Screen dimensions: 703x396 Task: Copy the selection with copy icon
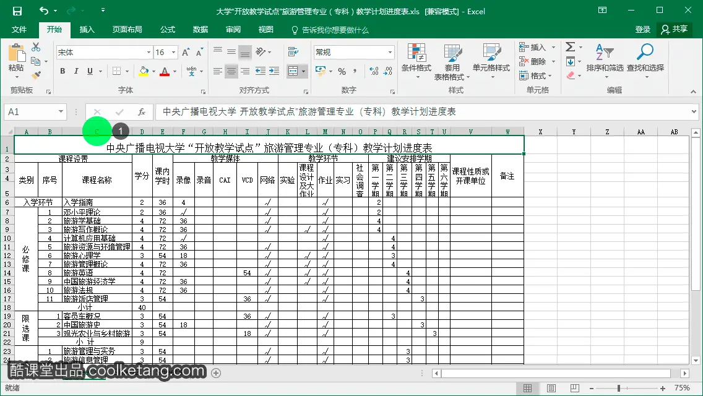(36, 61)
